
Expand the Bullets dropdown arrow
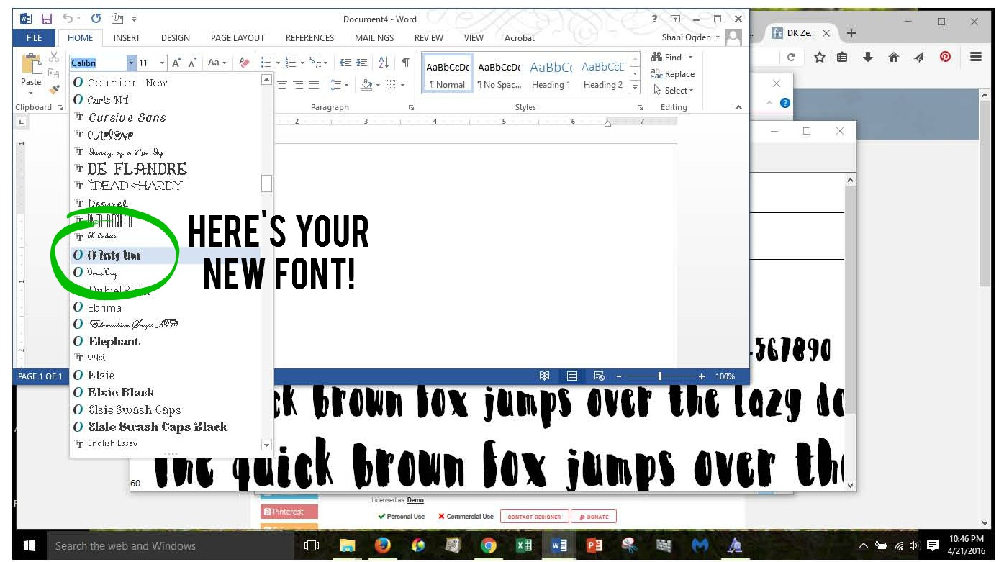point(279,63)
